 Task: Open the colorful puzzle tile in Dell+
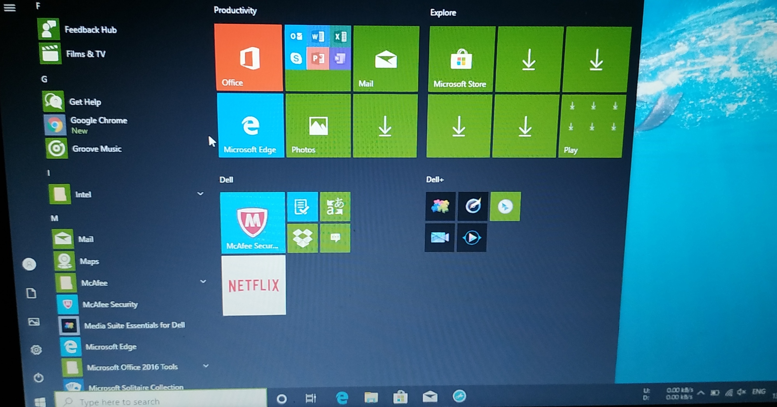[x=440, y=206]
